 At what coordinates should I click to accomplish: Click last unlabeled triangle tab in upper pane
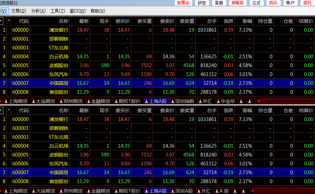pyautogui.click(x=250, y=101)
